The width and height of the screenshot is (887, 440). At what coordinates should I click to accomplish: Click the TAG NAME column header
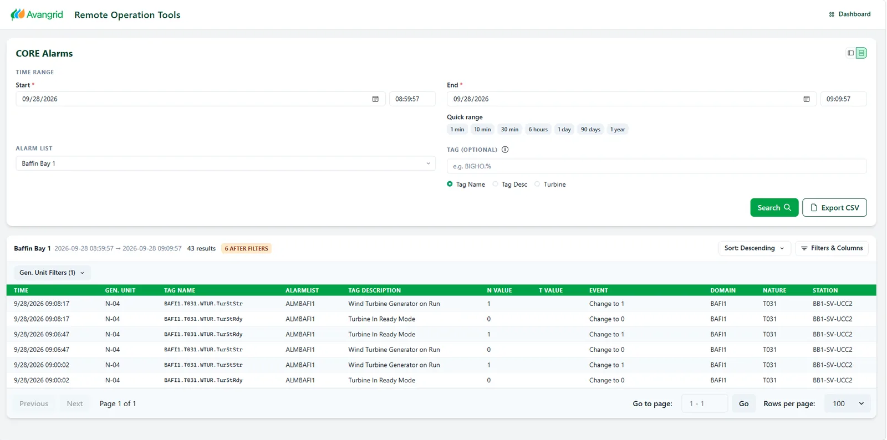pos(180,290)
